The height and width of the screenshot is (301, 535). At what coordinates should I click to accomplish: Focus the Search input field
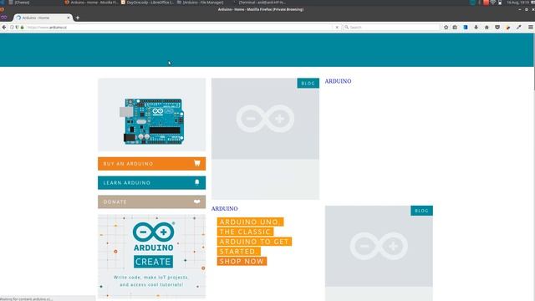pyautogui.click(x=391, y=28)
